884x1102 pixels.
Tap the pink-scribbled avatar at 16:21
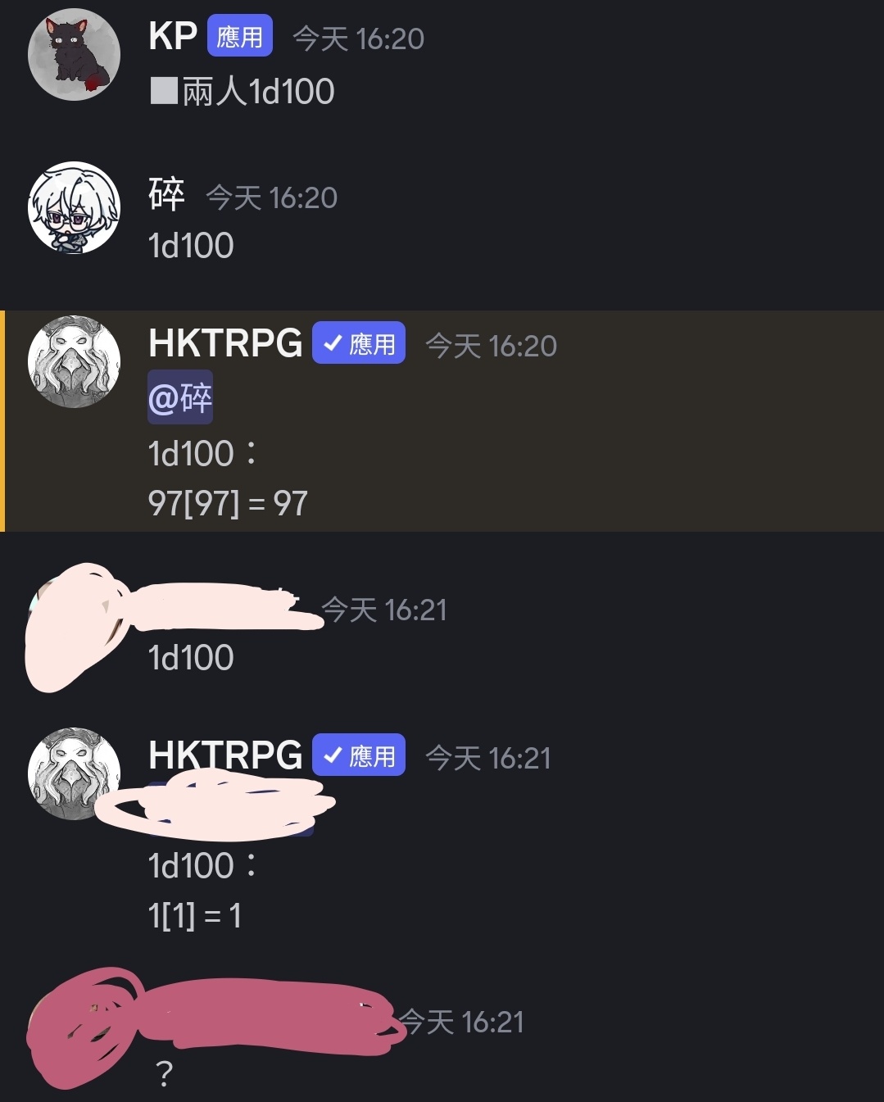click(x=75, y=627)
